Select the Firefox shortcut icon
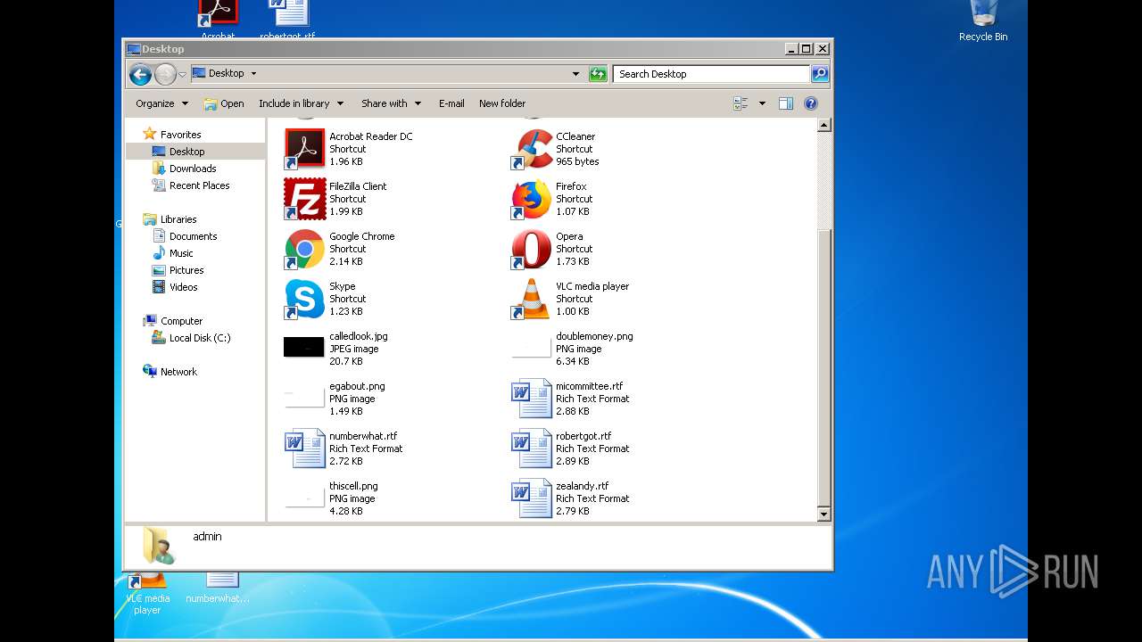This screenshot has width=1142, height=642. click(531, 199)
